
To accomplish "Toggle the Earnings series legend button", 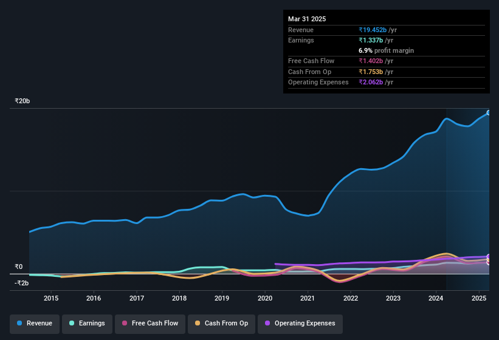I will click(87, 324).
